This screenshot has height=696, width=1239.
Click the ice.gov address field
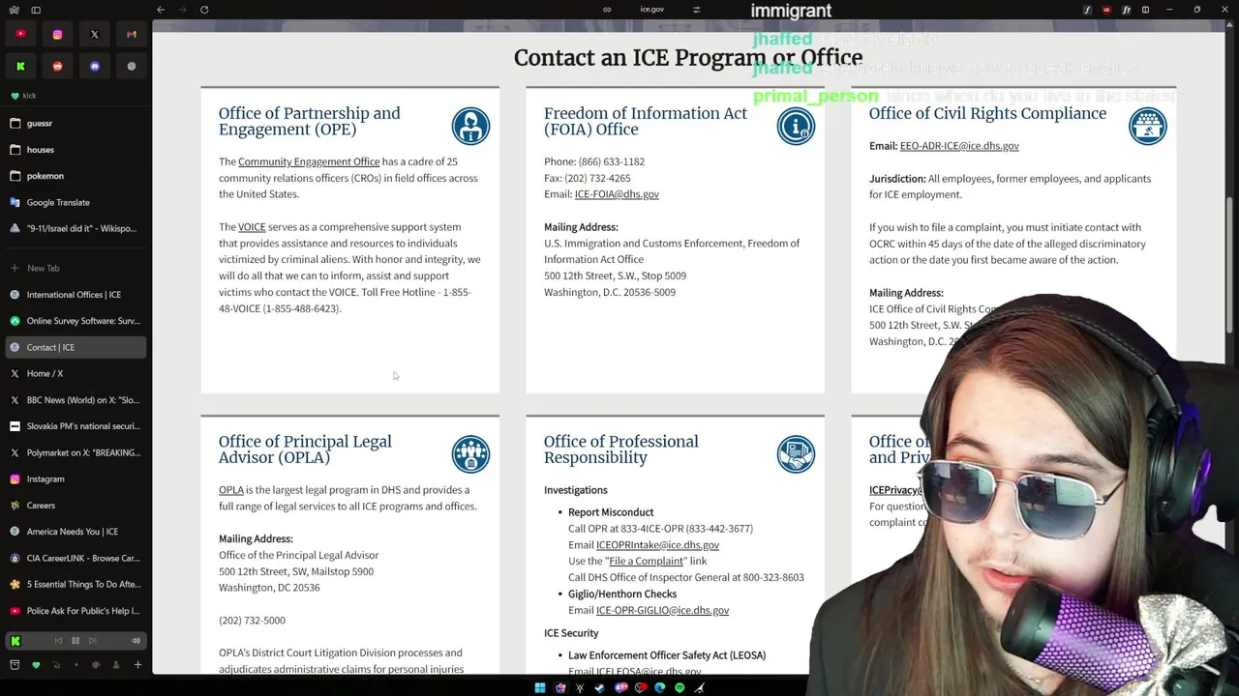pyautogui.click(x=651, y=10)
